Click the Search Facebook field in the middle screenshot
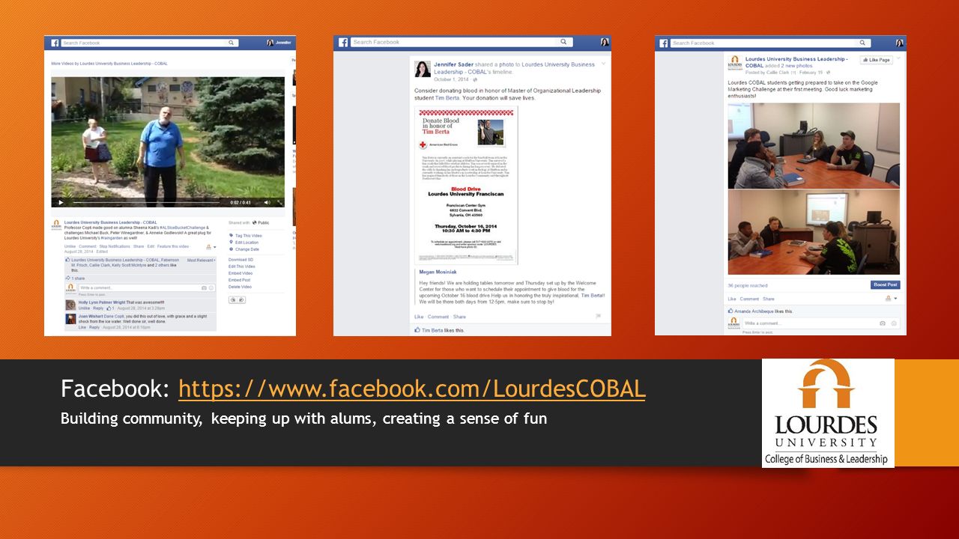Viewport: 959px width, 539px height. [462, 42]
